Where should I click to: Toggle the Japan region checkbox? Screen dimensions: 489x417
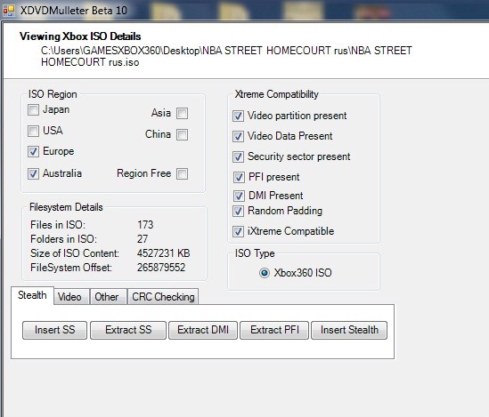point(33,109)
